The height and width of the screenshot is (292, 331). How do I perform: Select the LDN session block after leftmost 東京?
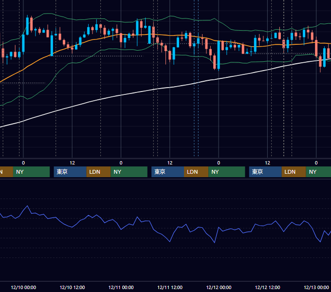99,172
